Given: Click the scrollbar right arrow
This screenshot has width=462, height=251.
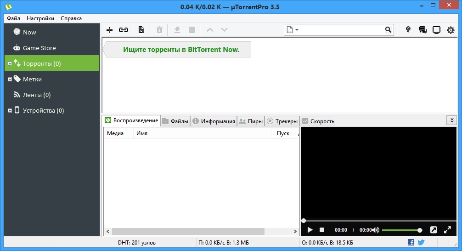Looking at the screenshot, I should tap(295, 232).
